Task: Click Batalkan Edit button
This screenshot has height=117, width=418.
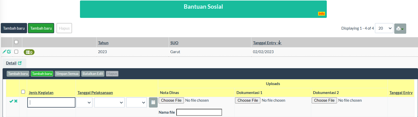Action: [93, 74]
